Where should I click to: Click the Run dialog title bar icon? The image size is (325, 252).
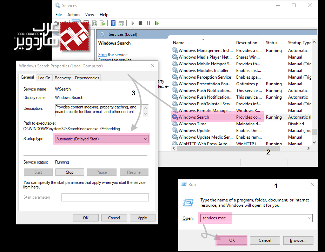click(184, 185)
